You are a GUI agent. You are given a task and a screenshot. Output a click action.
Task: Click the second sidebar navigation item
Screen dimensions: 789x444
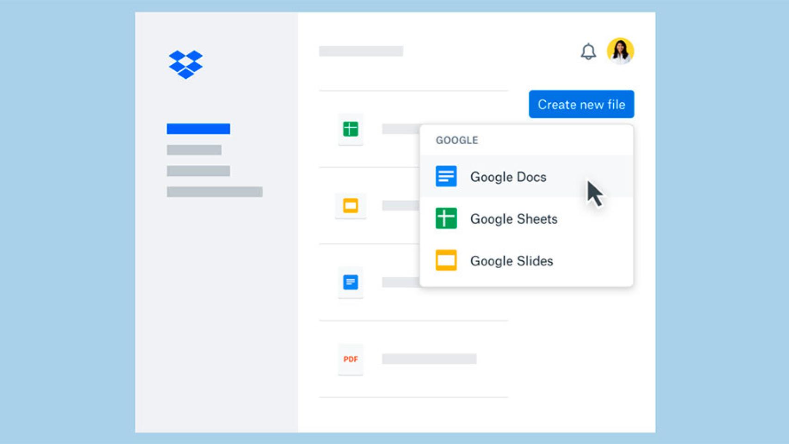[x=194, y=150]
